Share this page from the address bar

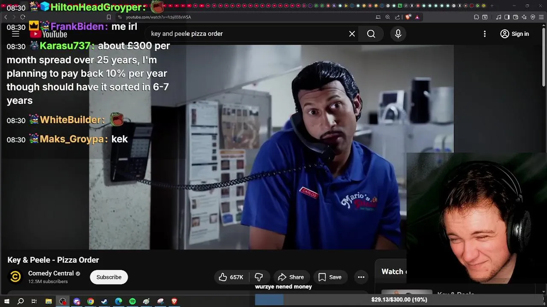point(397,17)
